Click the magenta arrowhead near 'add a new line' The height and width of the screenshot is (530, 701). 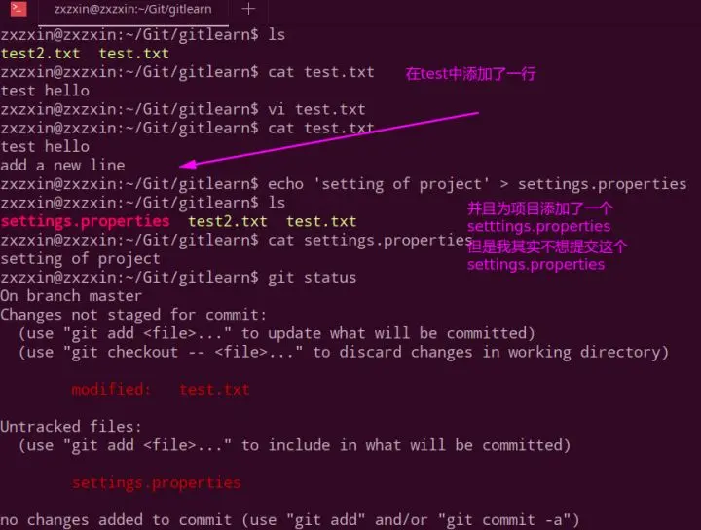pyautogui.click(x=188, y=165)
